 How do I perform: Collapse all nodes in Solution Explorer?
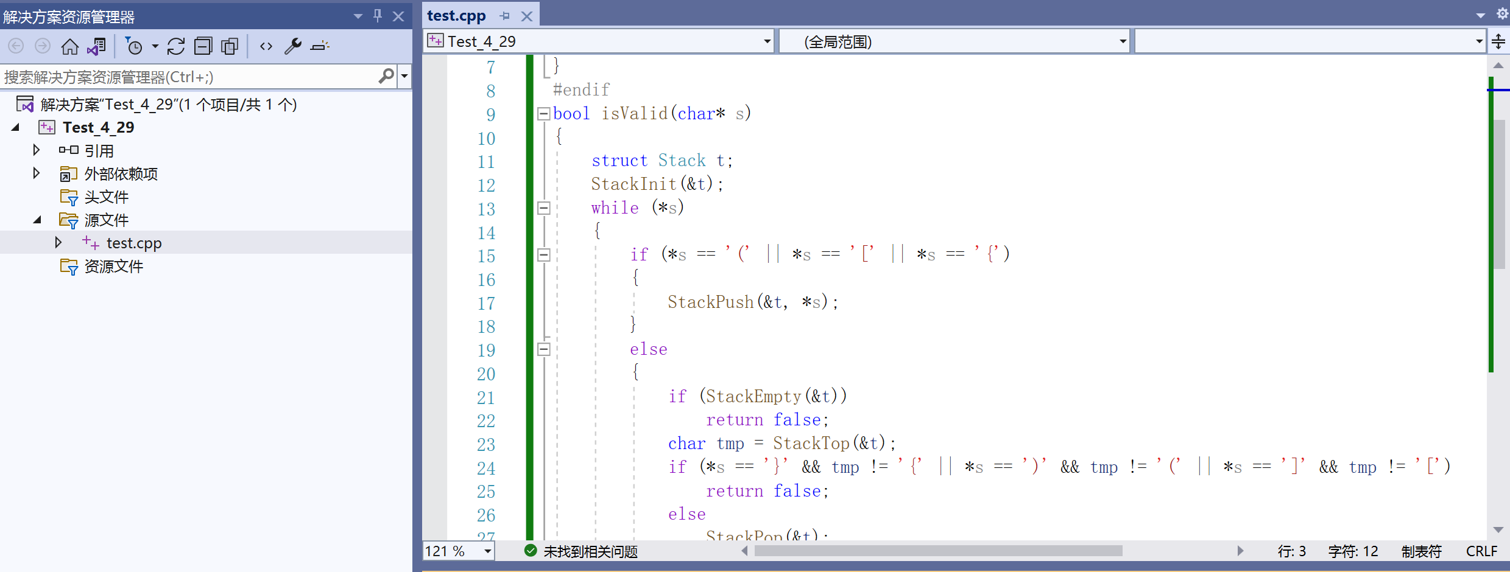click(203, 46)
